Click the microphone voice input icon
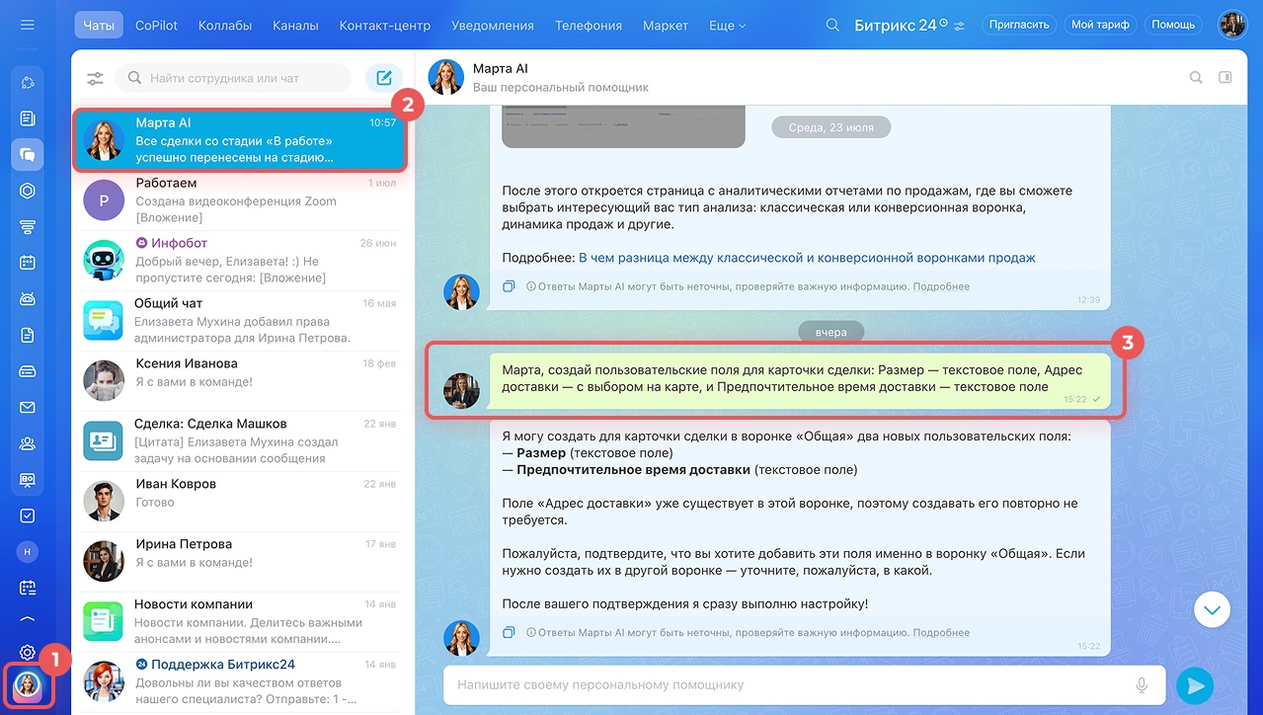 (x=1142, y=684)
